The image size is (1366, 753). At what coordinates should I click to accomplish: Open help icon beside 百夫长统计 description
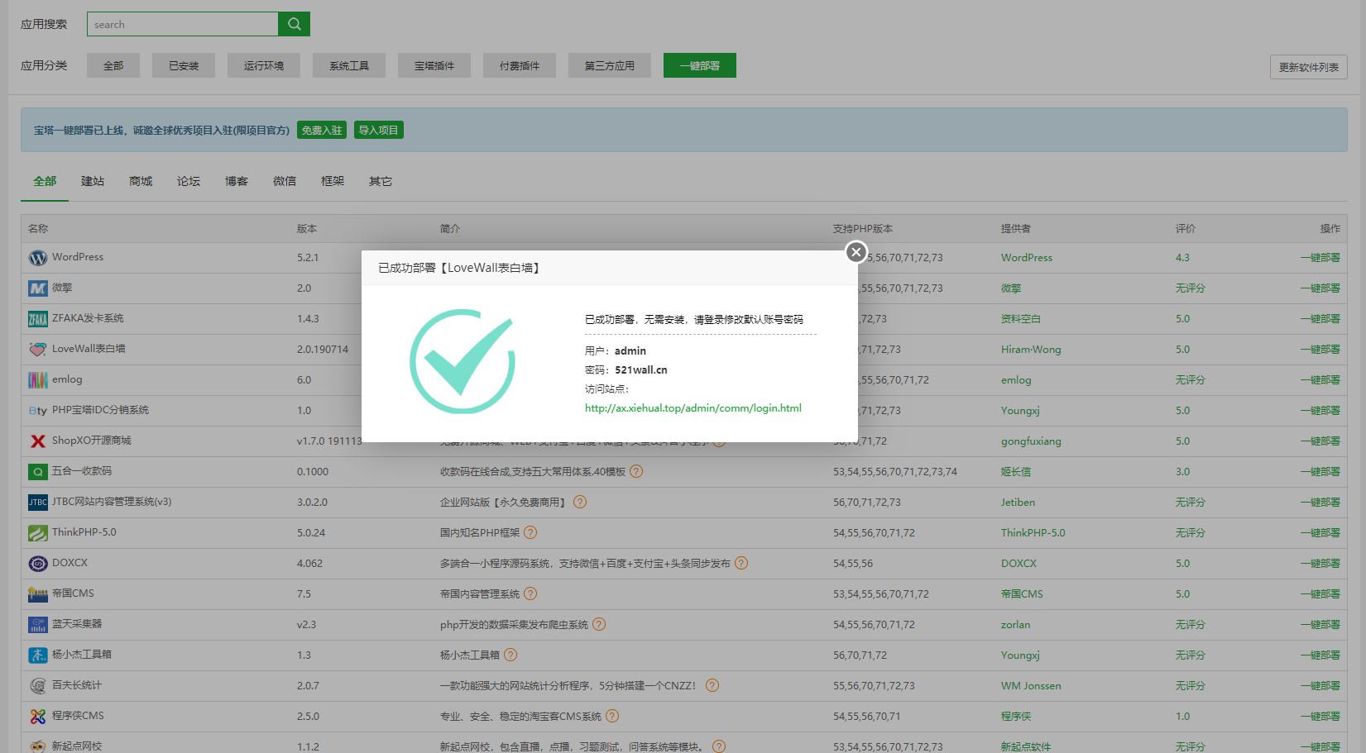[x=712, y=685]
